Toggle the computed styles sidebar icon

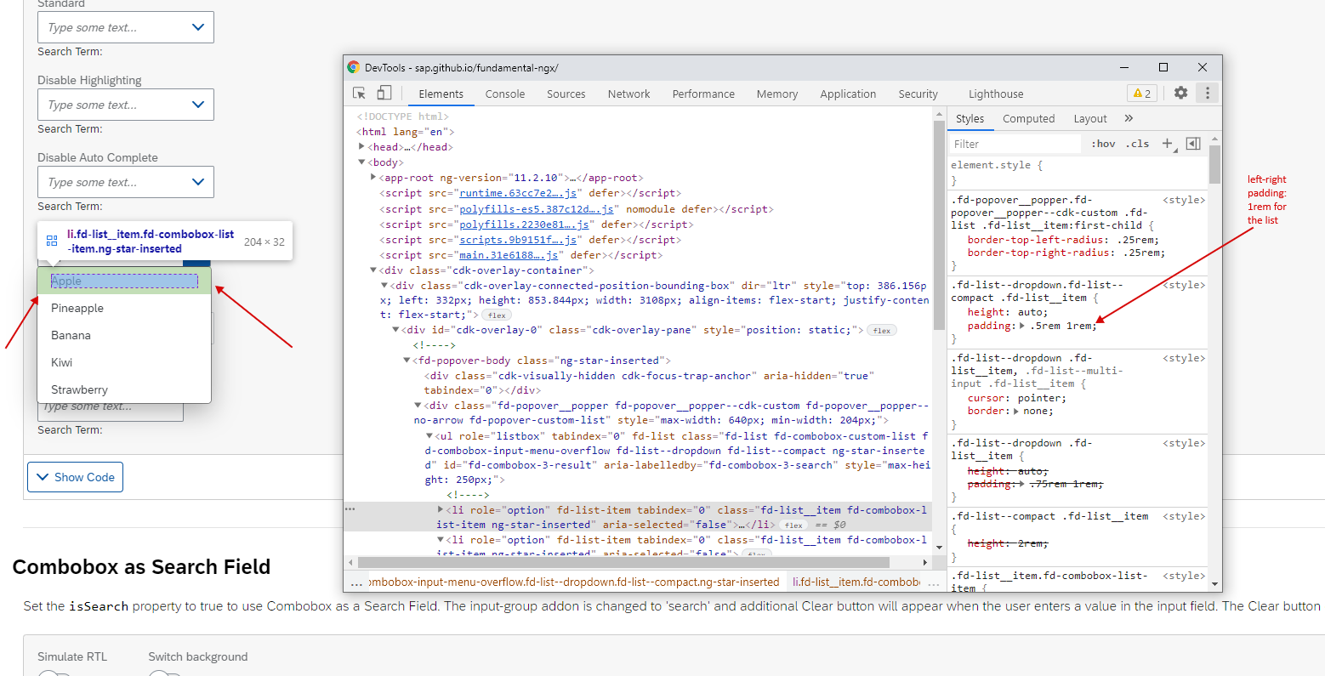[x=1193, y=144]
